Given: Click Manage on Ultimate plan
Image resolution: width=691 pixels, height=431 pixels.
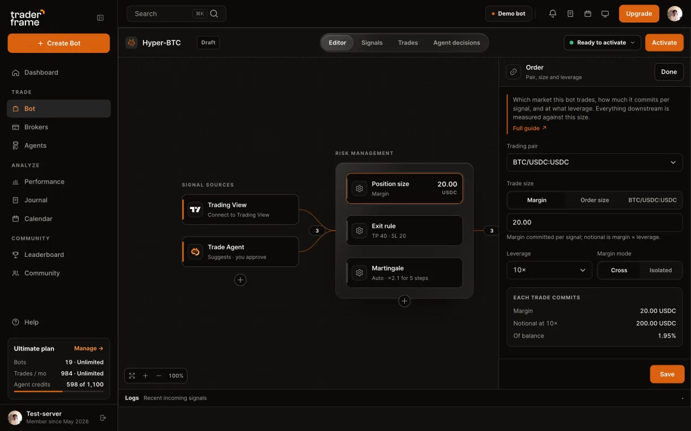Looking at the screenshot, I should [89, 349].
